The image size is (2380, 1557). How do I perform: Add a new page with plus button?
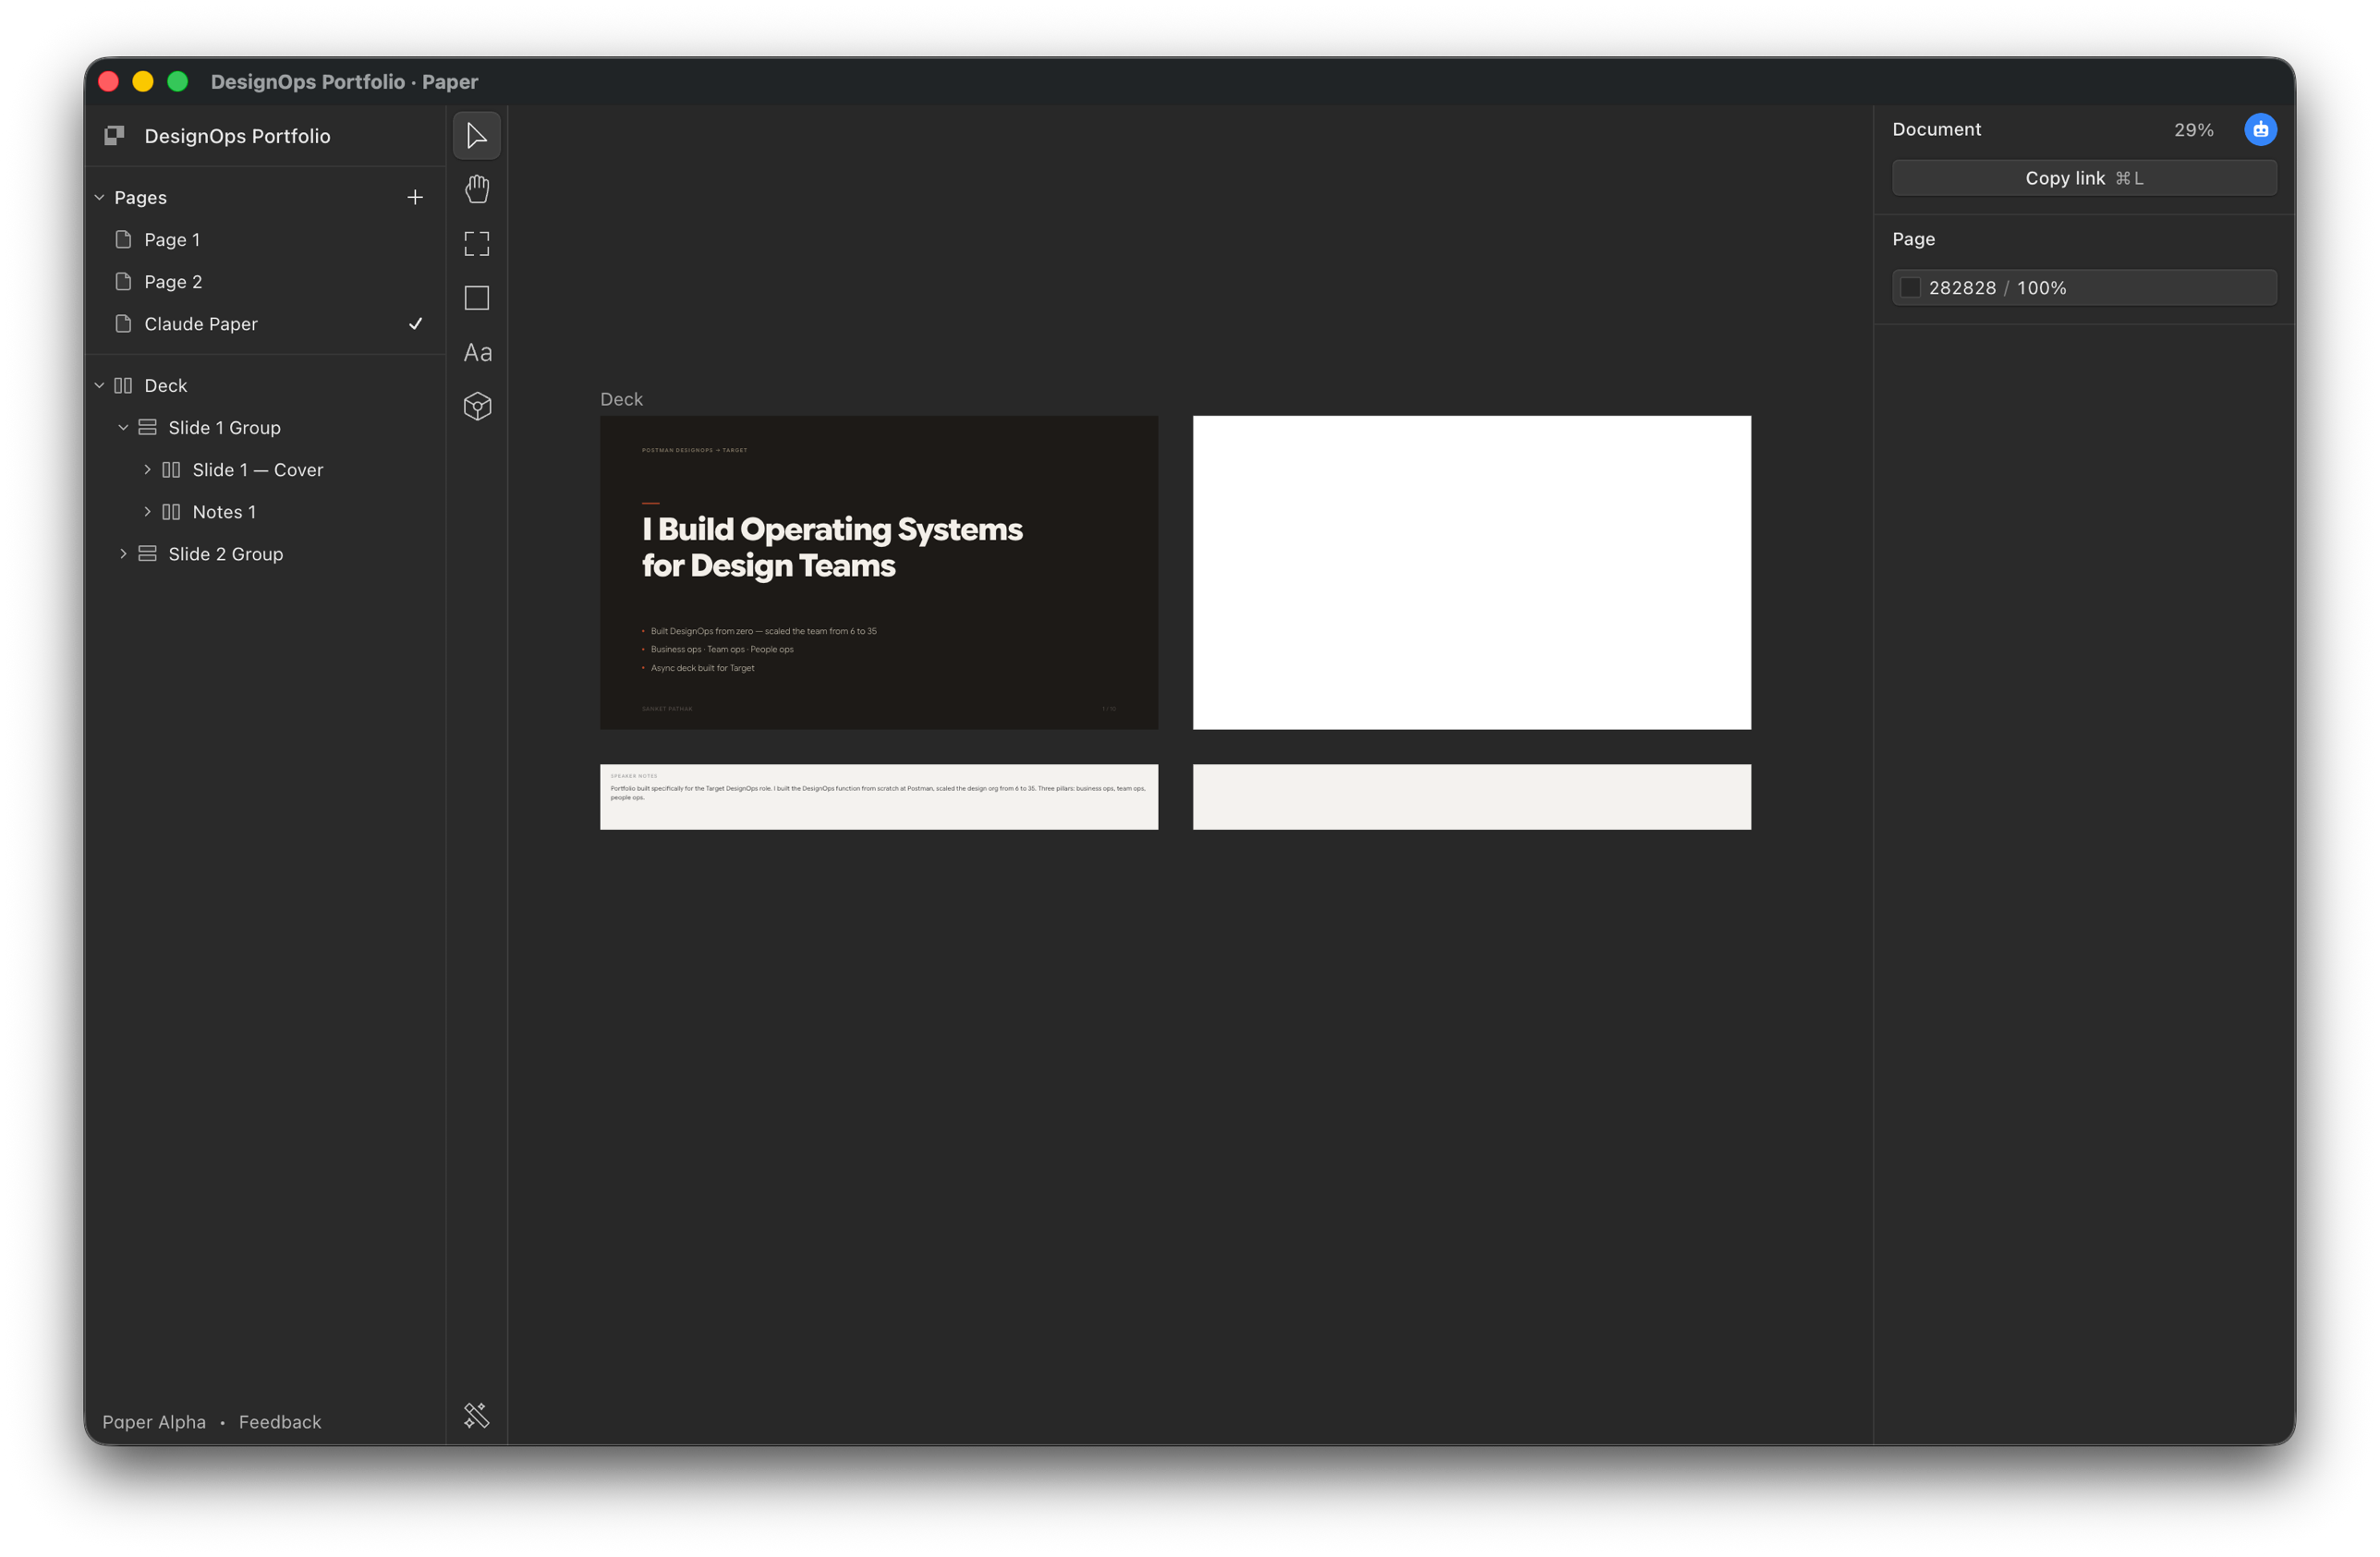(x=415, y=198)
